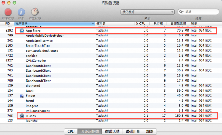
Task: Select the CVMCompiler process
Action: click(111, 60)
